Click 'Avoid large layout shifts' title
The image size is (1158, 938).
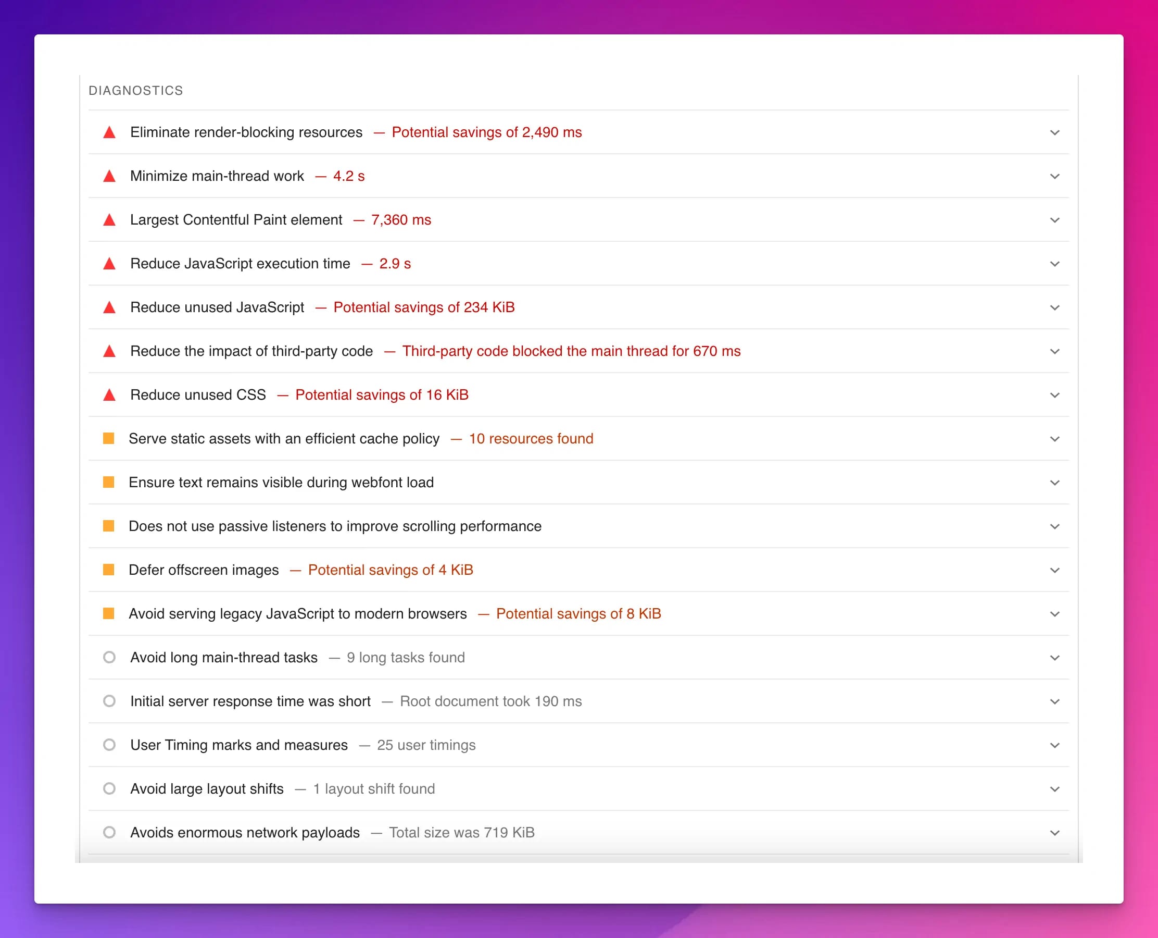(207, 789)
